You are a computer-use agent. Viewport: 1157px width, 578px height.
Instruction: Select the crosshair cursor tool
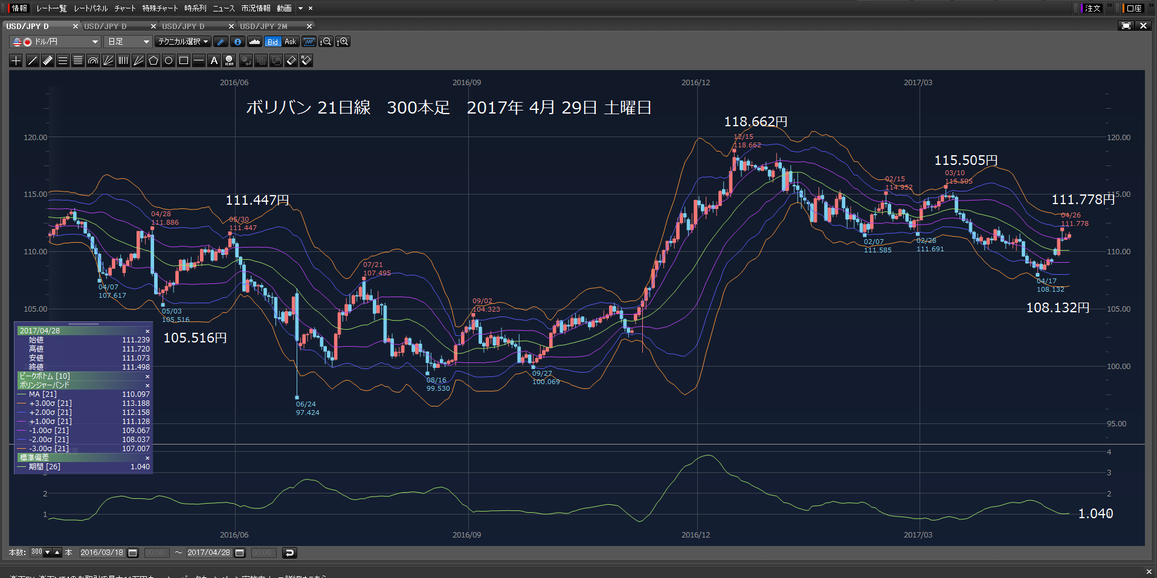tap(16, 60)
